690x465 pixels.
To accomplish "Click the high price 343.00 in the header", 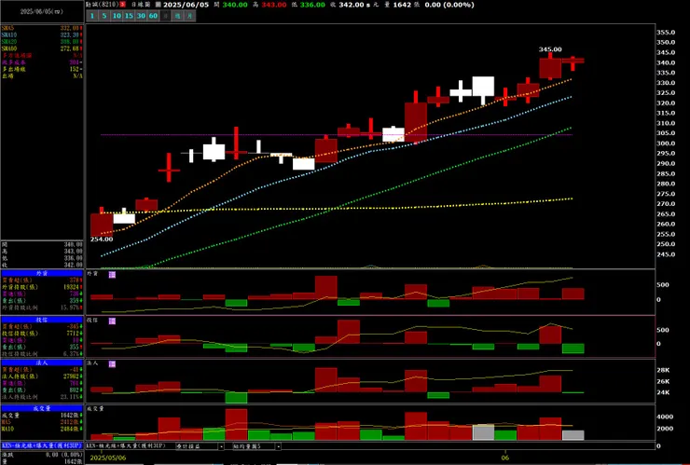I will [274, 5].
